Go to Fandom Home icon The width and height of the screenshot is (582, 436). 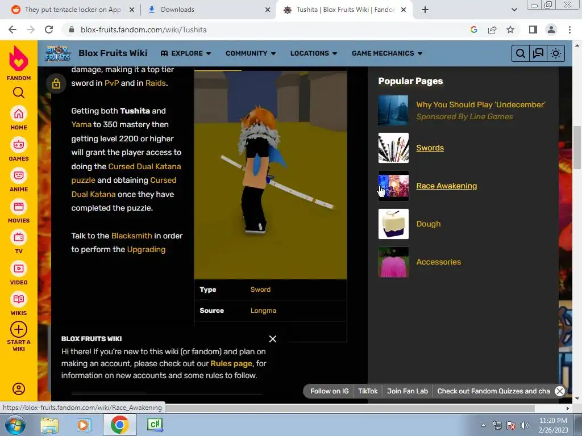(x=19, y=114)
